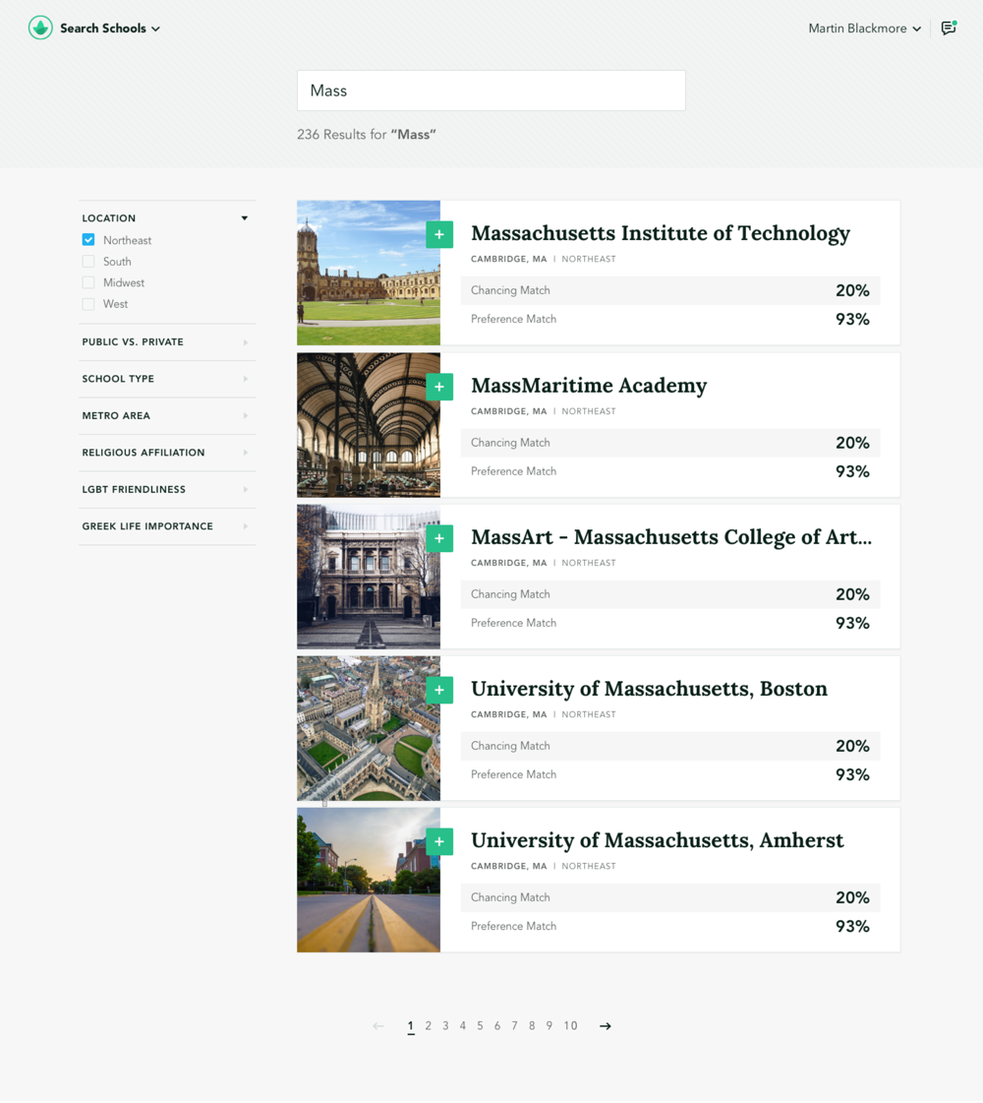Image resolution: width=983 pixels, height=1103 pixels.
Task: Go to next results page arrow
Action: point(605,1026)
